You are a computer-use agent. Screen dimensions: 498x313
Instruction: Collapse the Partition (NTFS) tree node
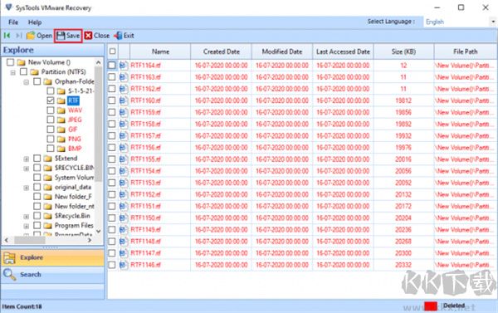[x=13, y=73]
